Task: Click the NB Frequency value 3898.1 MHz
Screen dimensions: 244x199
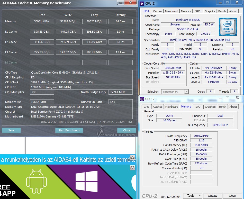Action: pyautogui.click(x=220, y=125)
